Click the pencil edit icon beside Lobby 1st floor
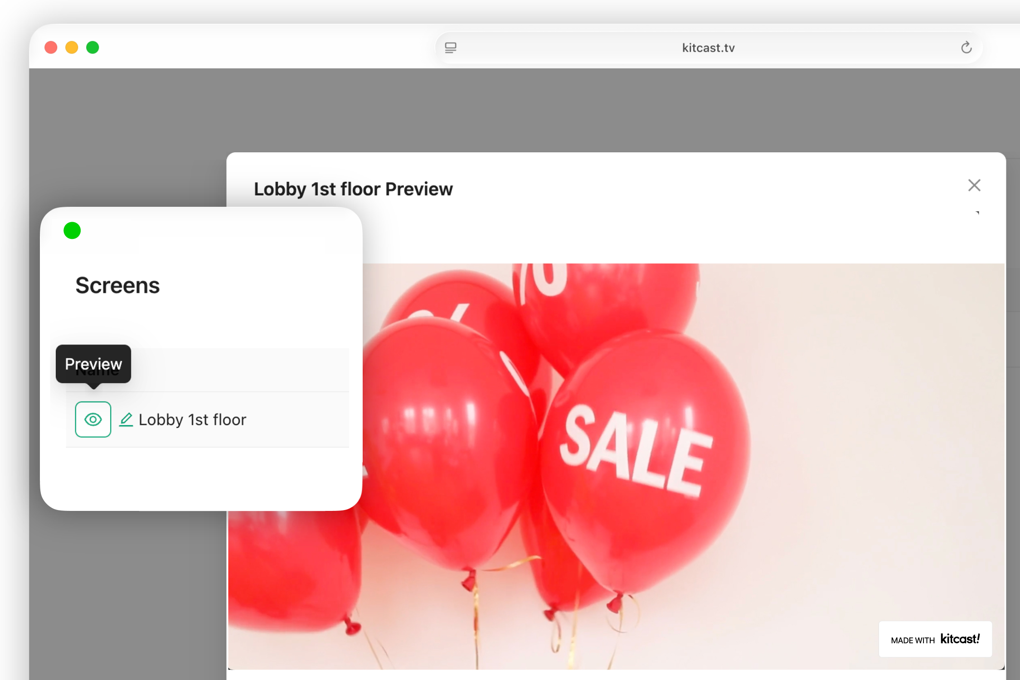 pos(126,420)
